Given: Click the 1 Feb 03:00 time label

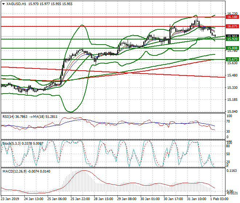Looking at the screenshot, I should pyautogui.click(x=219, y=199).
